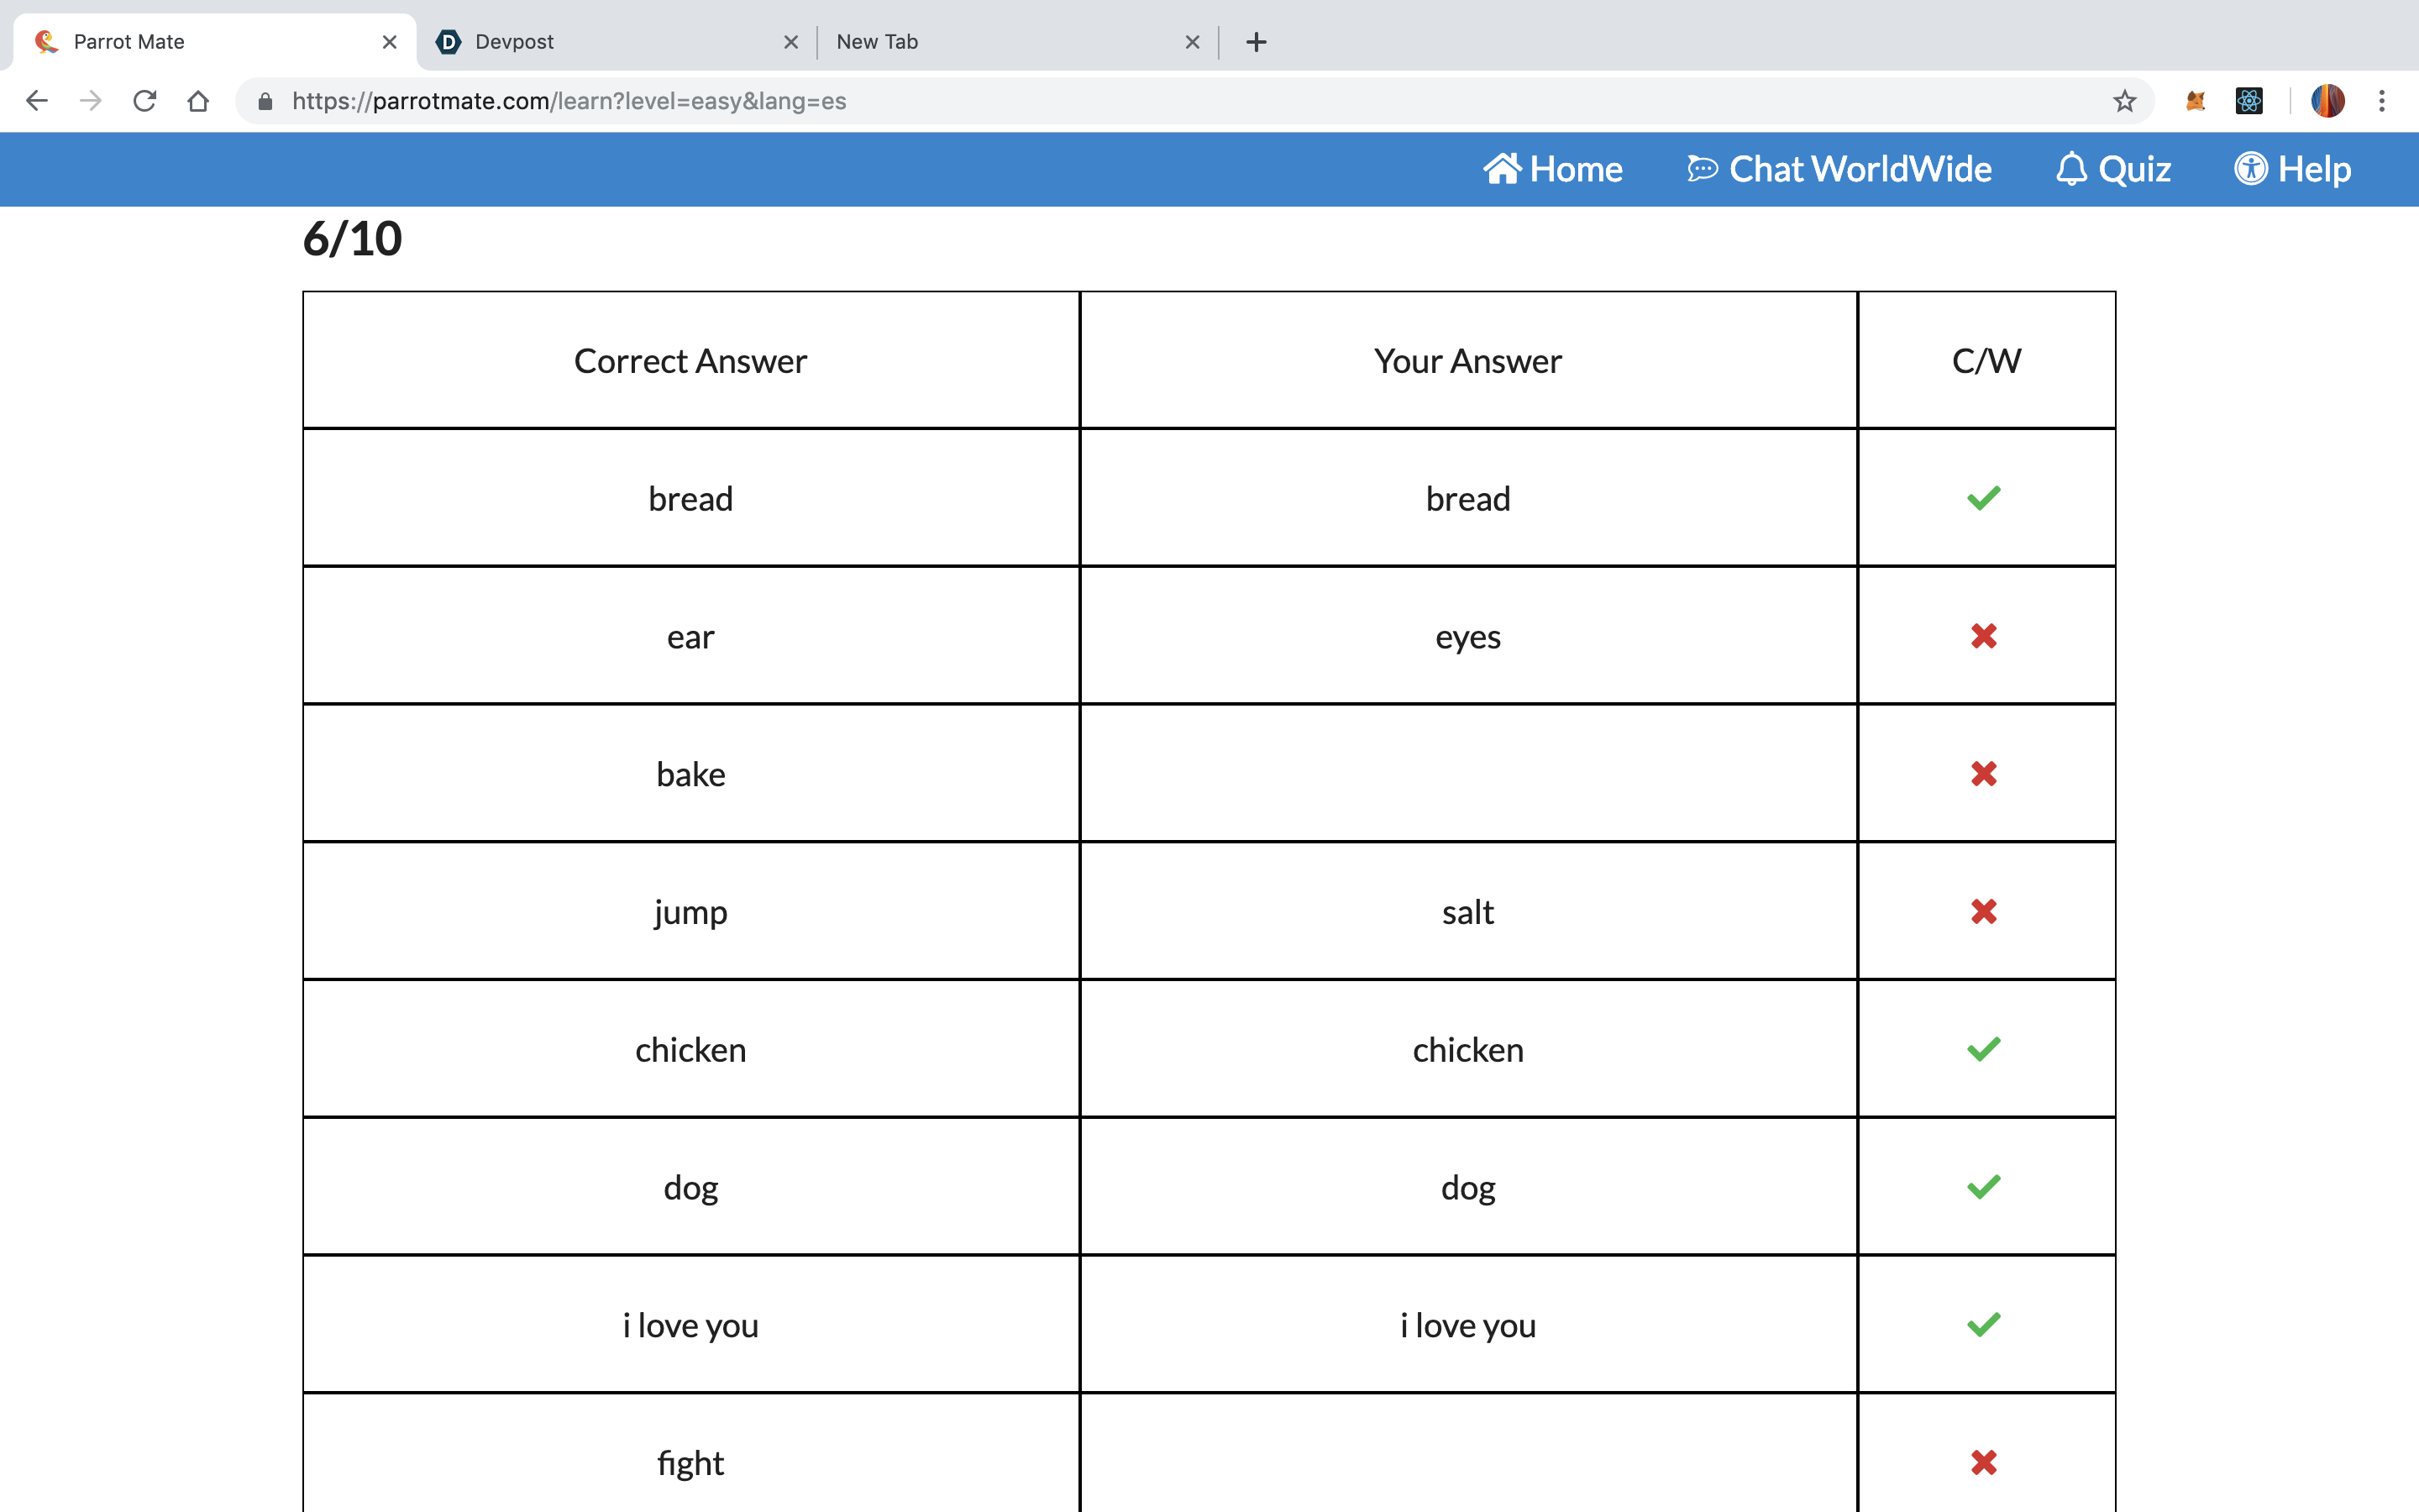View site info via lock icon
Viewport: 2419px width, 1512px height.
(265, 101)
